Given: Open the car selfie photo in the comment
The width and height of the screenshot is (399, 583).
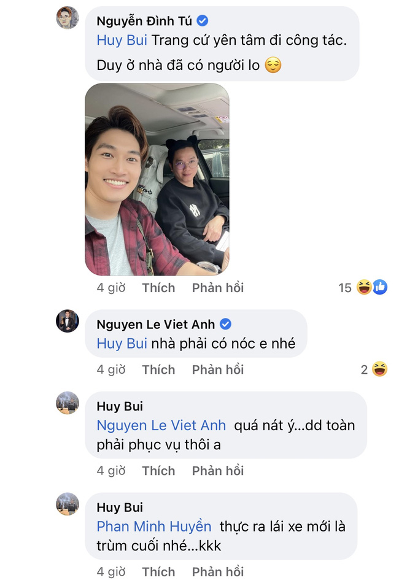Looking at the screenshot, I should tap(157, 179).
